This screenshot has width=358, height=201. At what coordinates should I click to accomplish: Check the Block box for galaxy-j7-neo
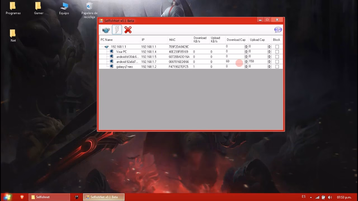coord(277,66)
